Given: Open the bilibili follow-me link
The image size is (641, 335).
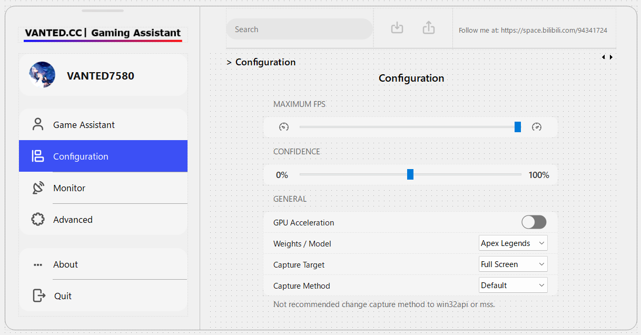Looking at the screenshot, I should (x=533, y=30).
